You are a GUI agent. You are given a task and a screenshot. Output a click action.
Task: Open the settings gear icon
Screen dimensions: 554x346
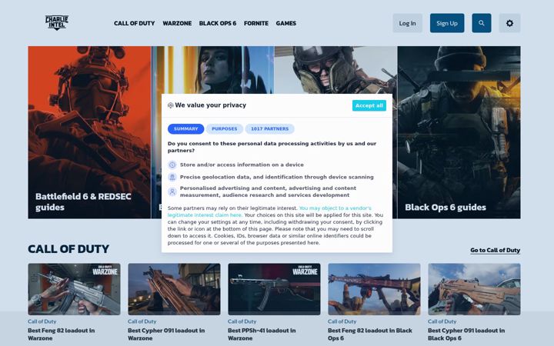click(x=509, y=23)
